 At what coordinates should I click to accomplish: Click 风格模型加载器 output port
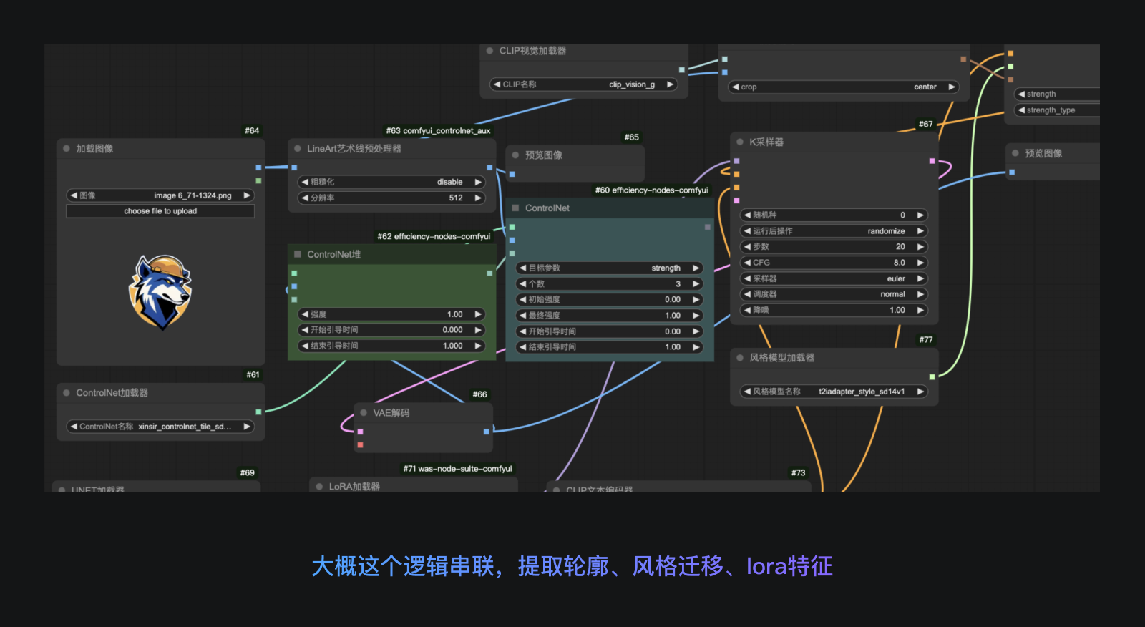pos(932,376)
